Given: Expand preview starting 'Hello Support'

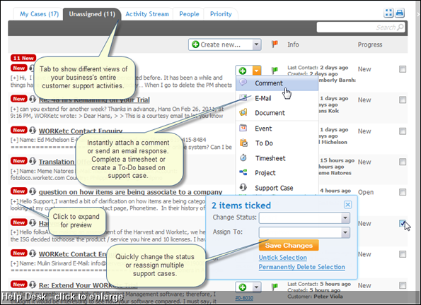Looking at the screenshot, I should pos(14,201).
